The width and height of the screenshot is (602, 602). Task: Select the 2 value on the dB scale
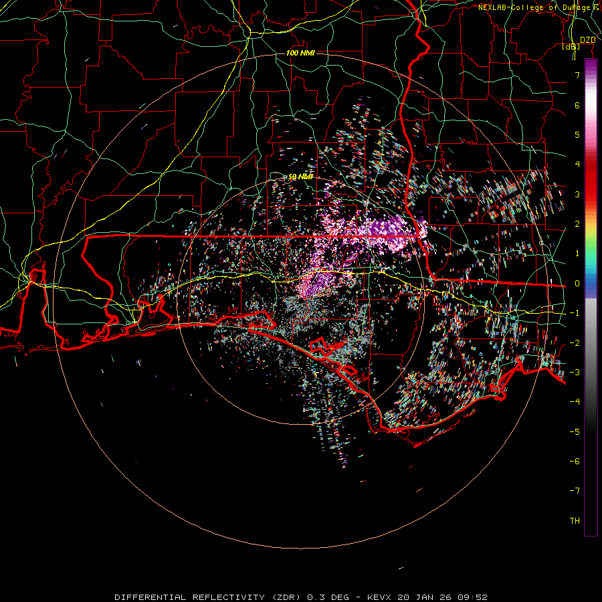577,224
